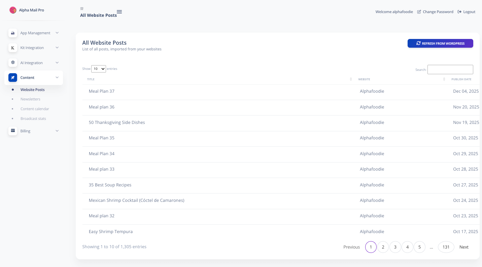
Task: Click the App Management briefcase icon
Action: [13, 33]
